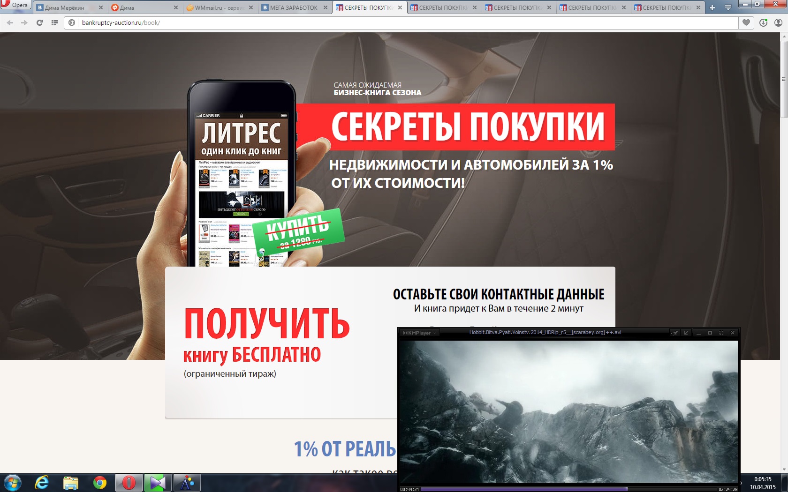Open the Opera tab menu icon
This screenshot has height=492, width=788.
[728, 7]
